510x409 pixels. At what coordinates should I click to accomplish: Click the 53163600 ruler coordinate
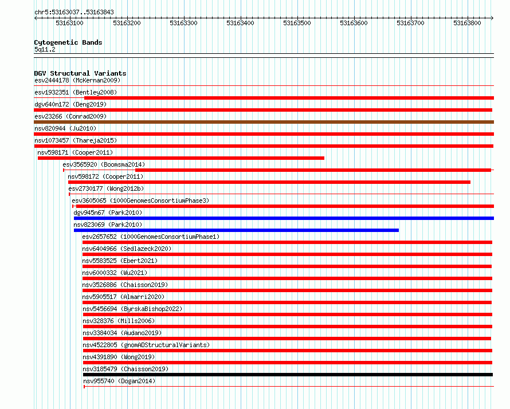click(x=354, y=23)
